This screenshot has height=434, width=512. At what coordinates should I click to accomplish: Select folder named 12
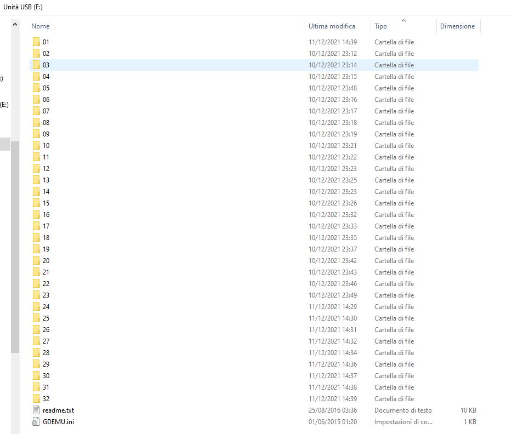tap(46, 168)
